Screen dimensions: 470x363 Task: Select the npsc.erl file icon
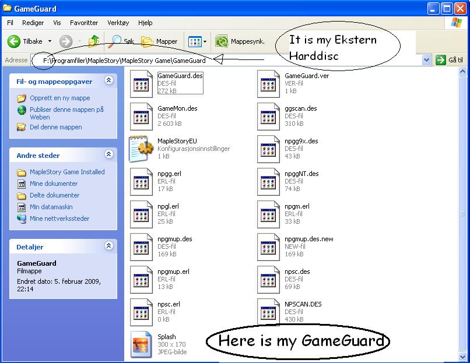click(141, 312)
